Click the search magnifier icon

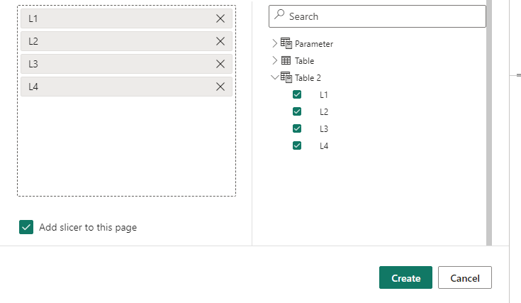(x=279, y=15)
